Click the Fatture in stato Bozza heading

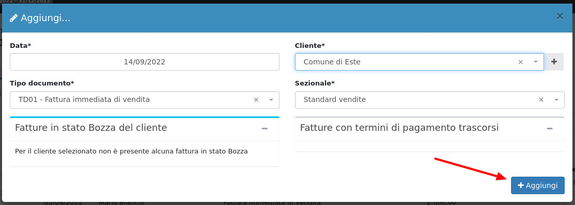coord(91,128)
